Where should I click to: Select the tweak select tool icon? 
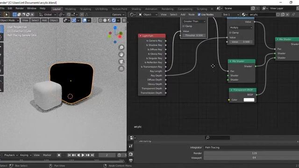click(7, 14)
